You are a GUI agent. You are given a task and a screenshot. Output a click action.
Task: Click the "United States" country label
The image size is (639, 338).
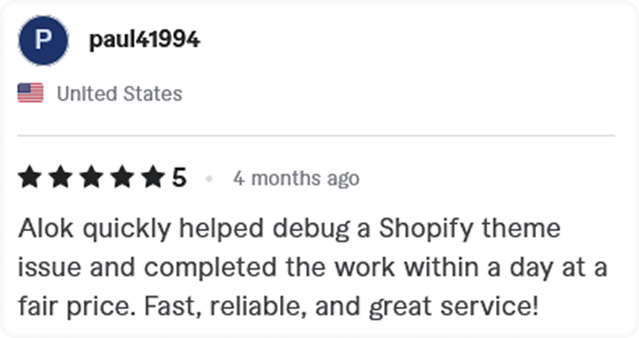pos(119,94)
